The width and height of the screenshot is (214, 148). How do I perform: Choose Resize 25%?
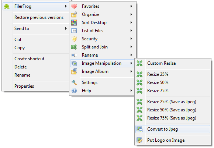click(x=173, y=74)
